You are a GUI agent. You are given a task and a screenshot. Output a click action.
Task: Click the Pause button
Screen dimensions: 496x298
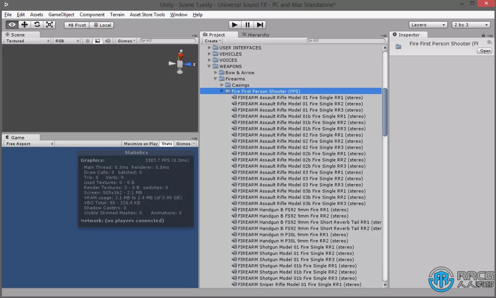pos(247,25)
